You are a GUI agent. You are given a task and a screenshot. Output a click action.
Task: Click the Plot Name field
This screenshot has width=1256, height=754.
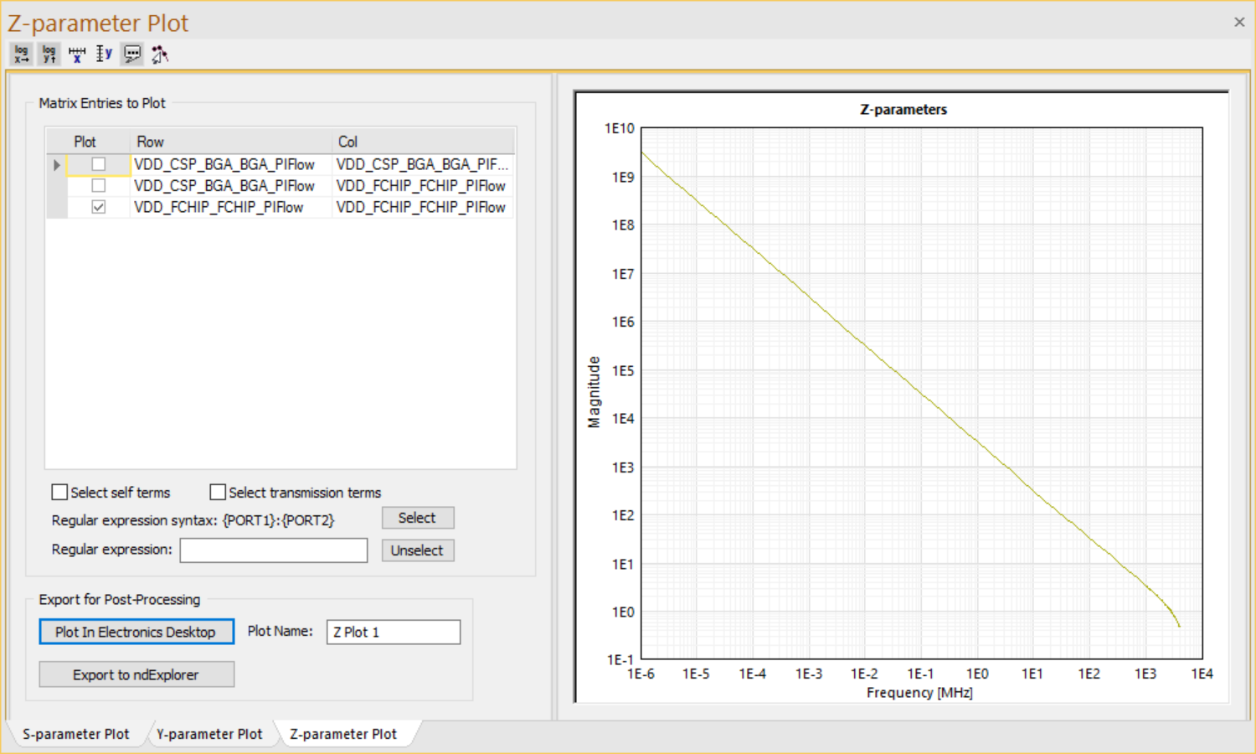pyautogui.click(x=394, y=632)
